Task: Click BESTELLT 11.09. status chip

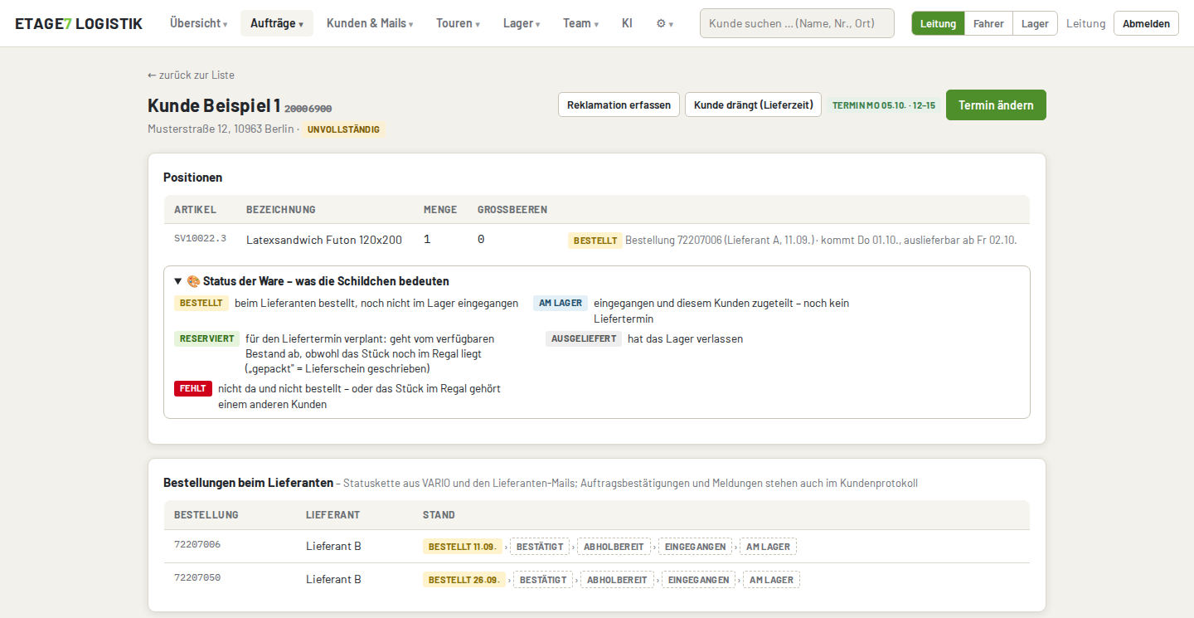Action: click(x=463, y=547)
